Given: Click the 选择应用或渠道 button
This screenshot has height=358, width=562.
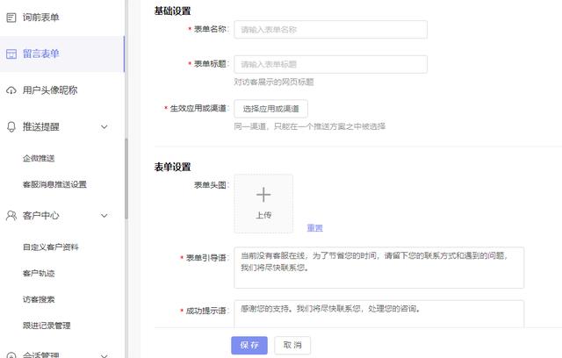Looking at the screenshot, I should coord(270,109).
